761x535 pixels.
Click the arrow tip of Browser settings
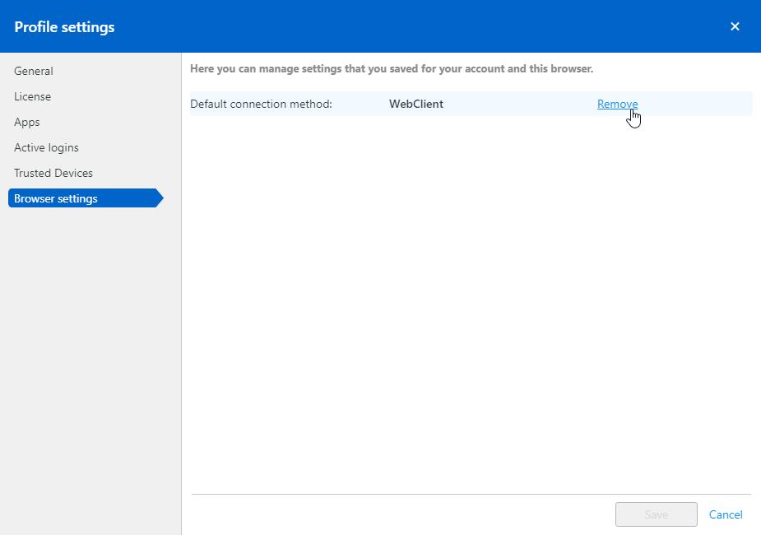pos(160,198)
